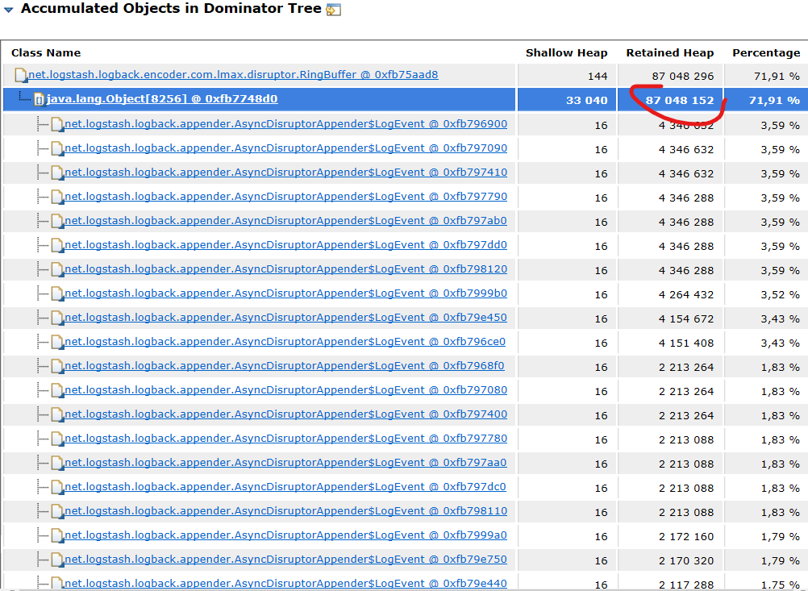Open LogEvent @ 0xfb797dd0 link
The width and height of the screenshot is (808, 591).
pos(286,245)
